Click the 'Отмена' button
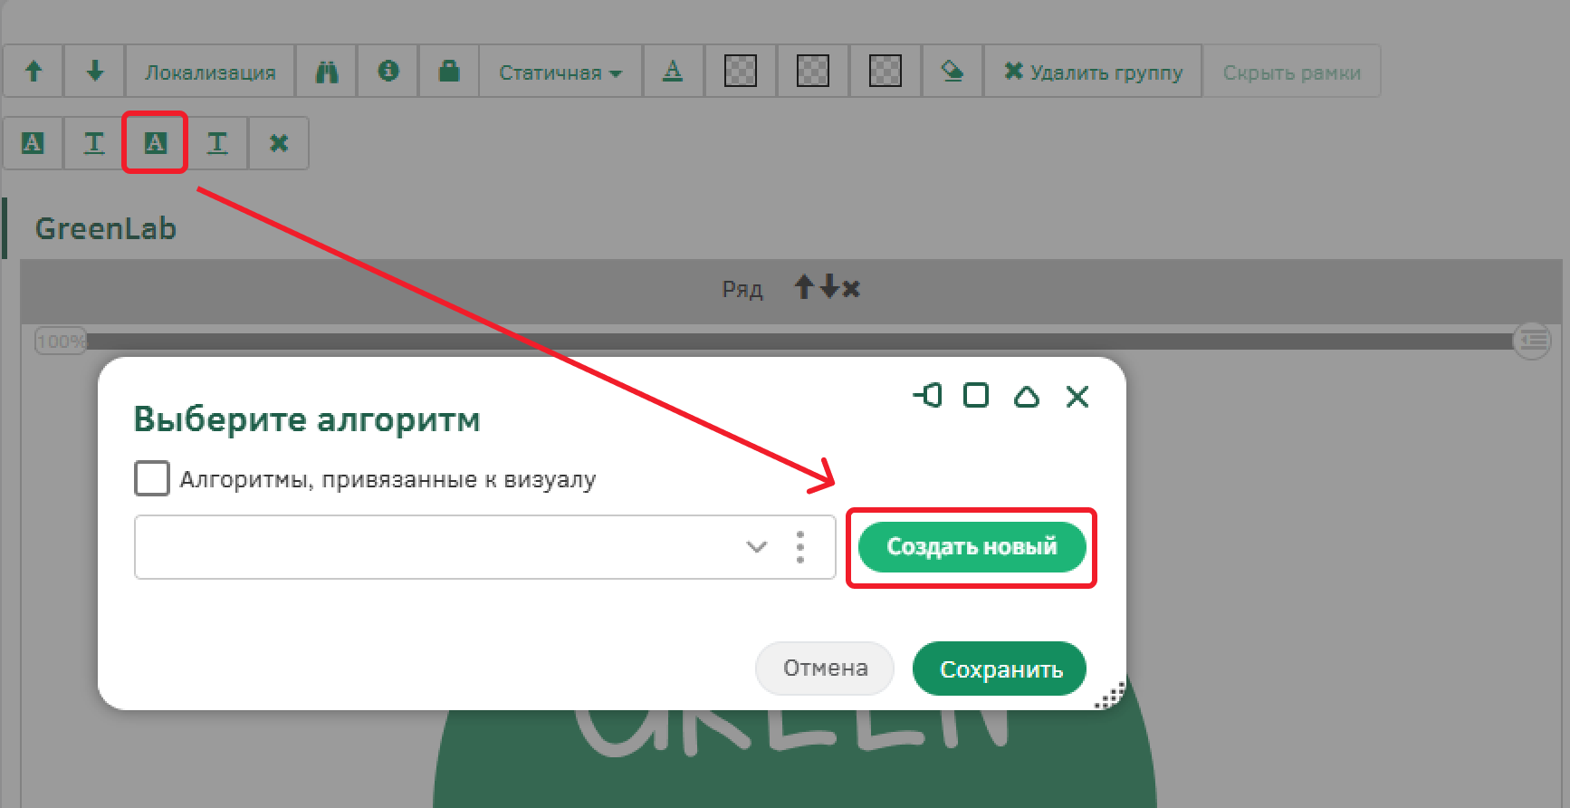The width and height of the screenshot is (1570, 808). pos(824,669)
